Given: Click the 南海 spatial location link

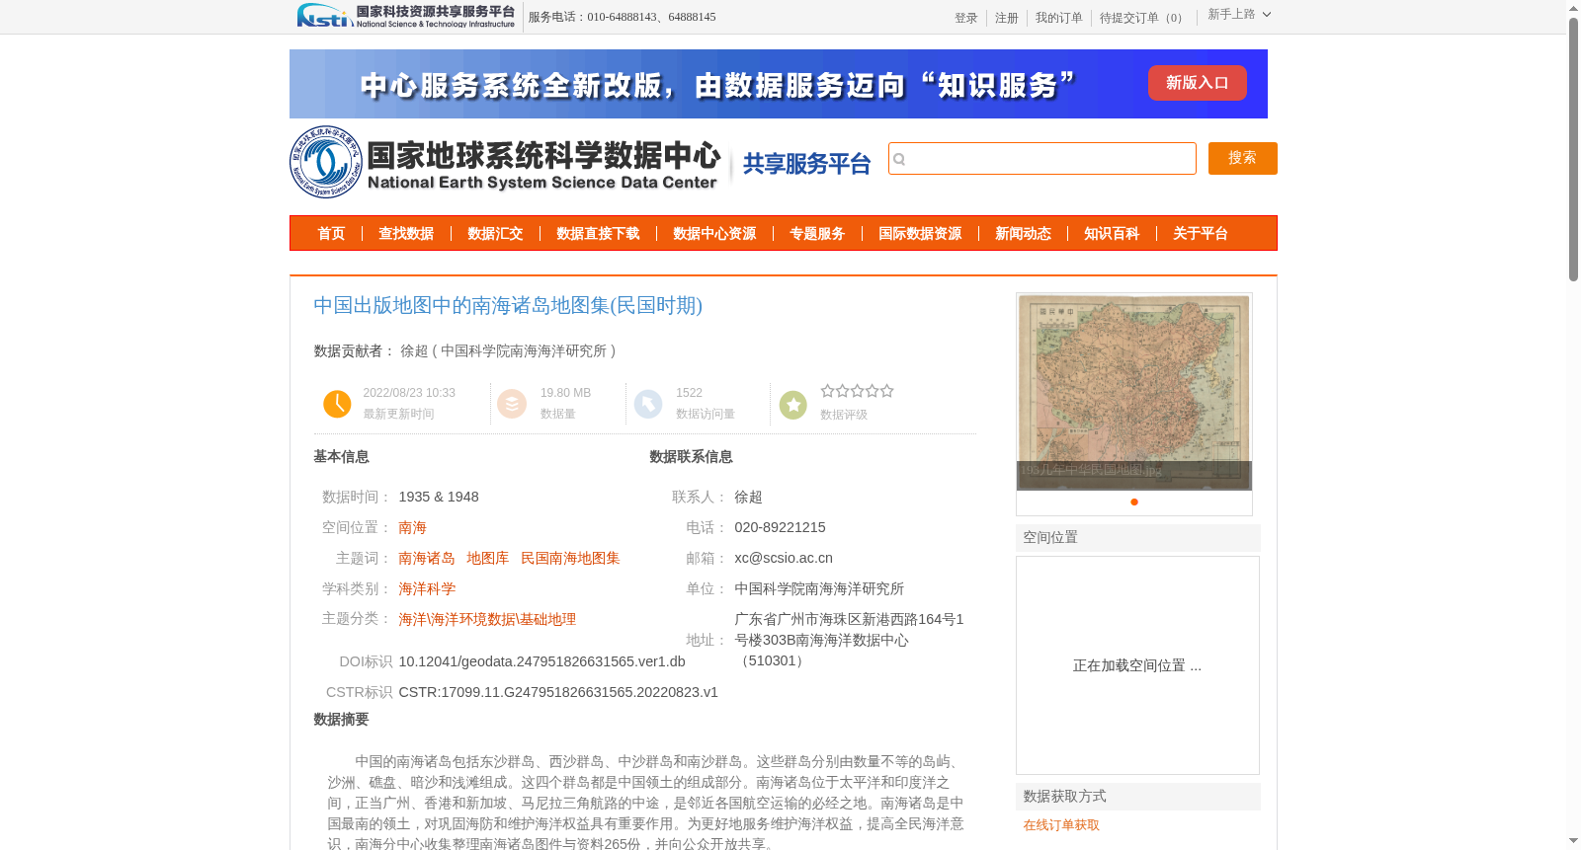Looking at the screenshot, I should click(x=412, y=528).
